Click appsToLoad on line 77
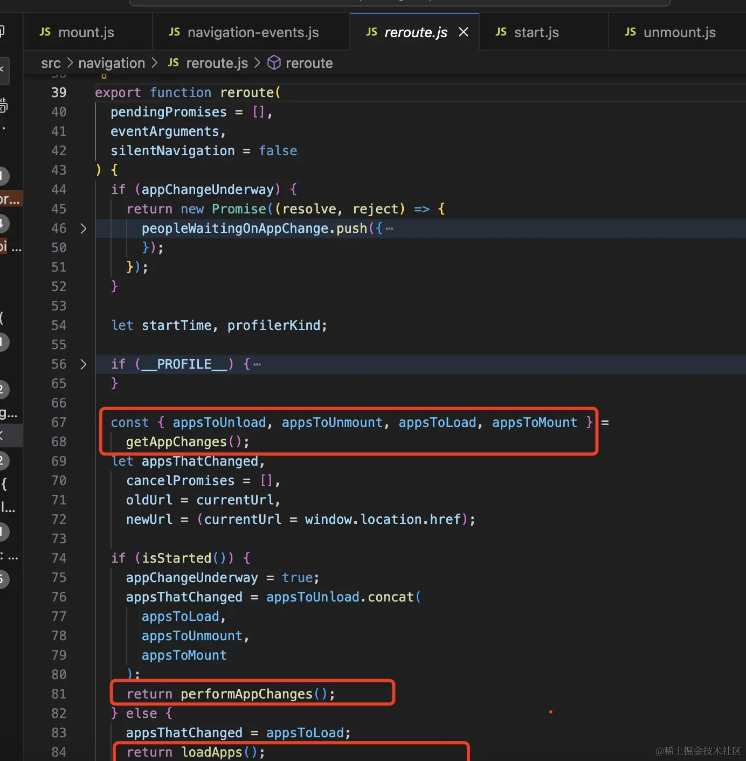 click(x=181, y=617)
